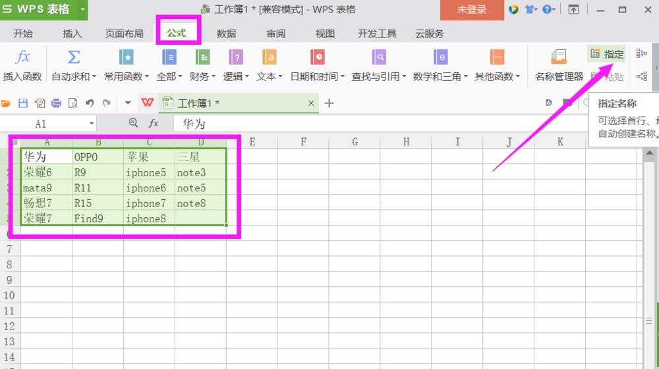Switch to the 插入 (Insert) tab

[72, 34]
